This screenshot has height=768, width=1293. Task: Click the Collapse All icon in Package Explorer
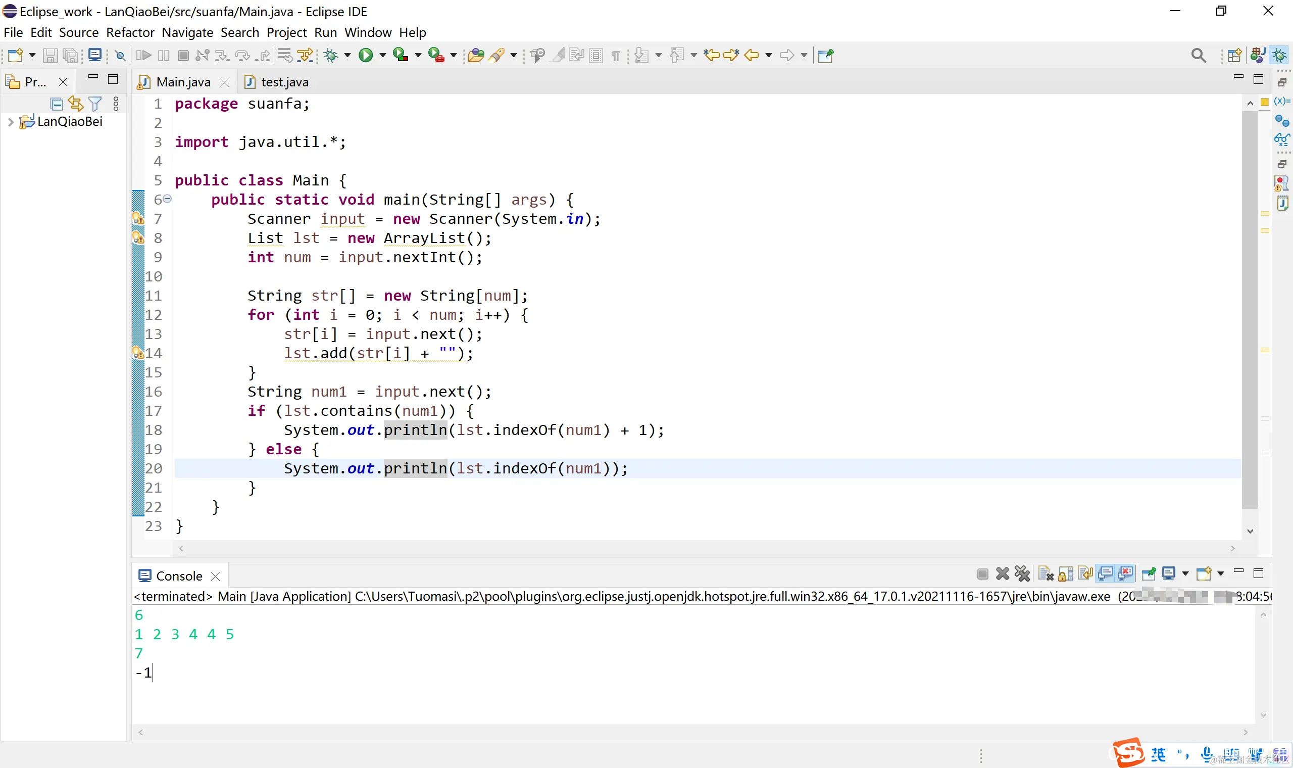(x=57, y=104)
